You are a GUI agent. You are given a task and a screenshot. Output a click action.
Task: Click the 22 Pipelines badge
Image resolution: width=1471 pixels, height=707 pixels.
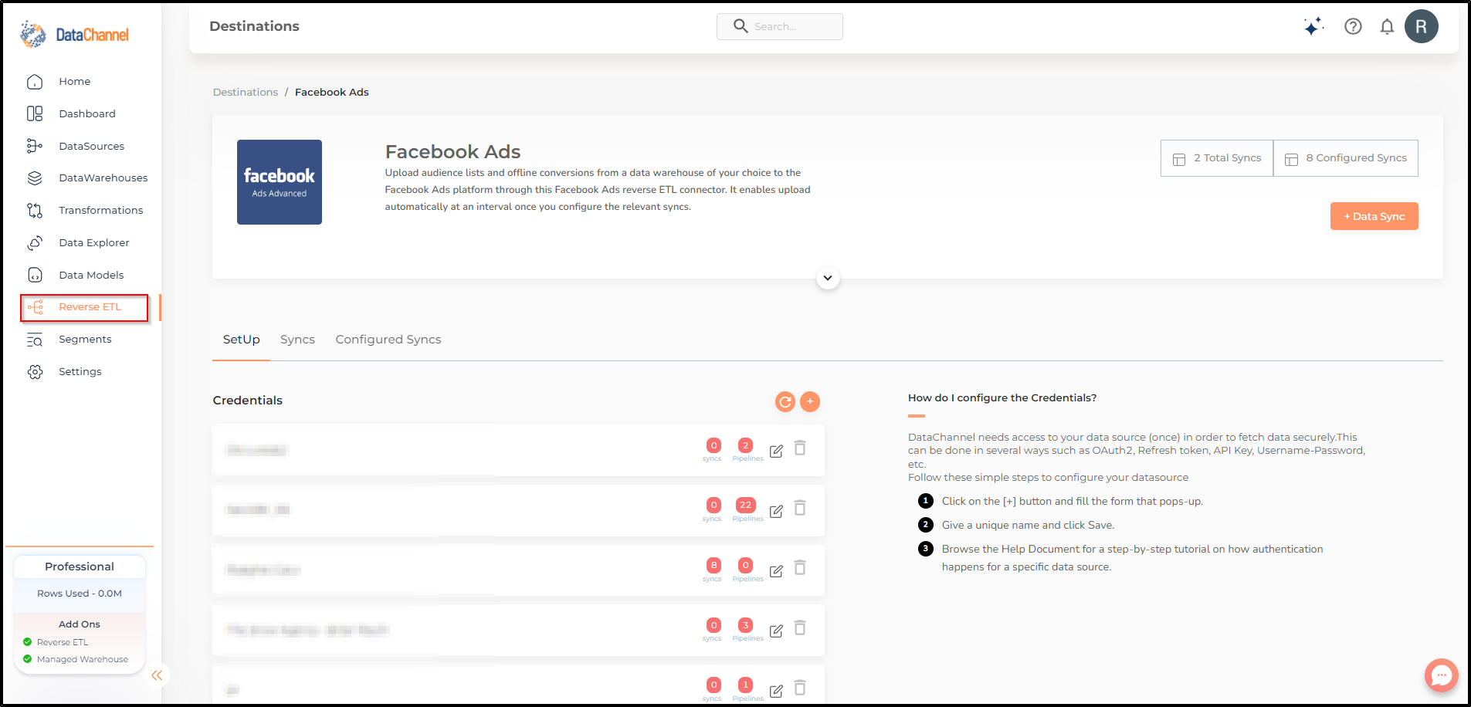(x=746, y=506)
